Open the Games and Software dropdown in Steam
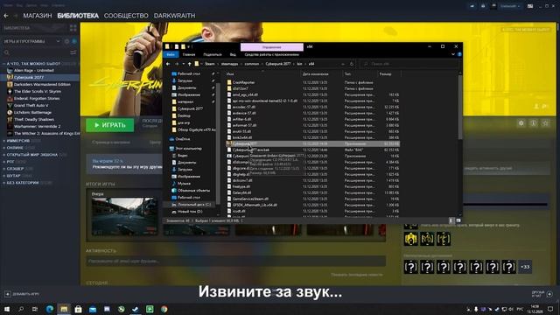The height and width of the screenshot is (315, 560). point(59,41)
